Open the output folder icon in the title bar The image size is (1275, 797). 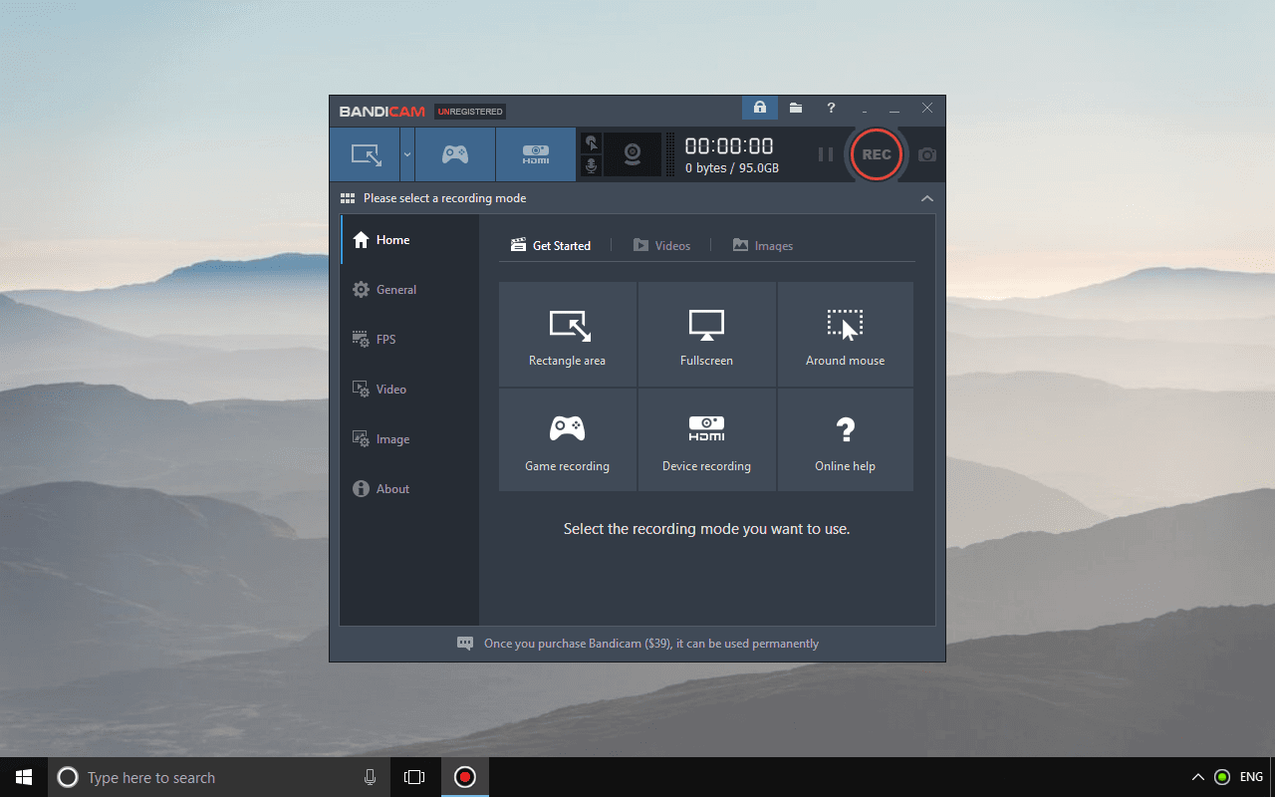pyautogui.click(x=796, y=108)
